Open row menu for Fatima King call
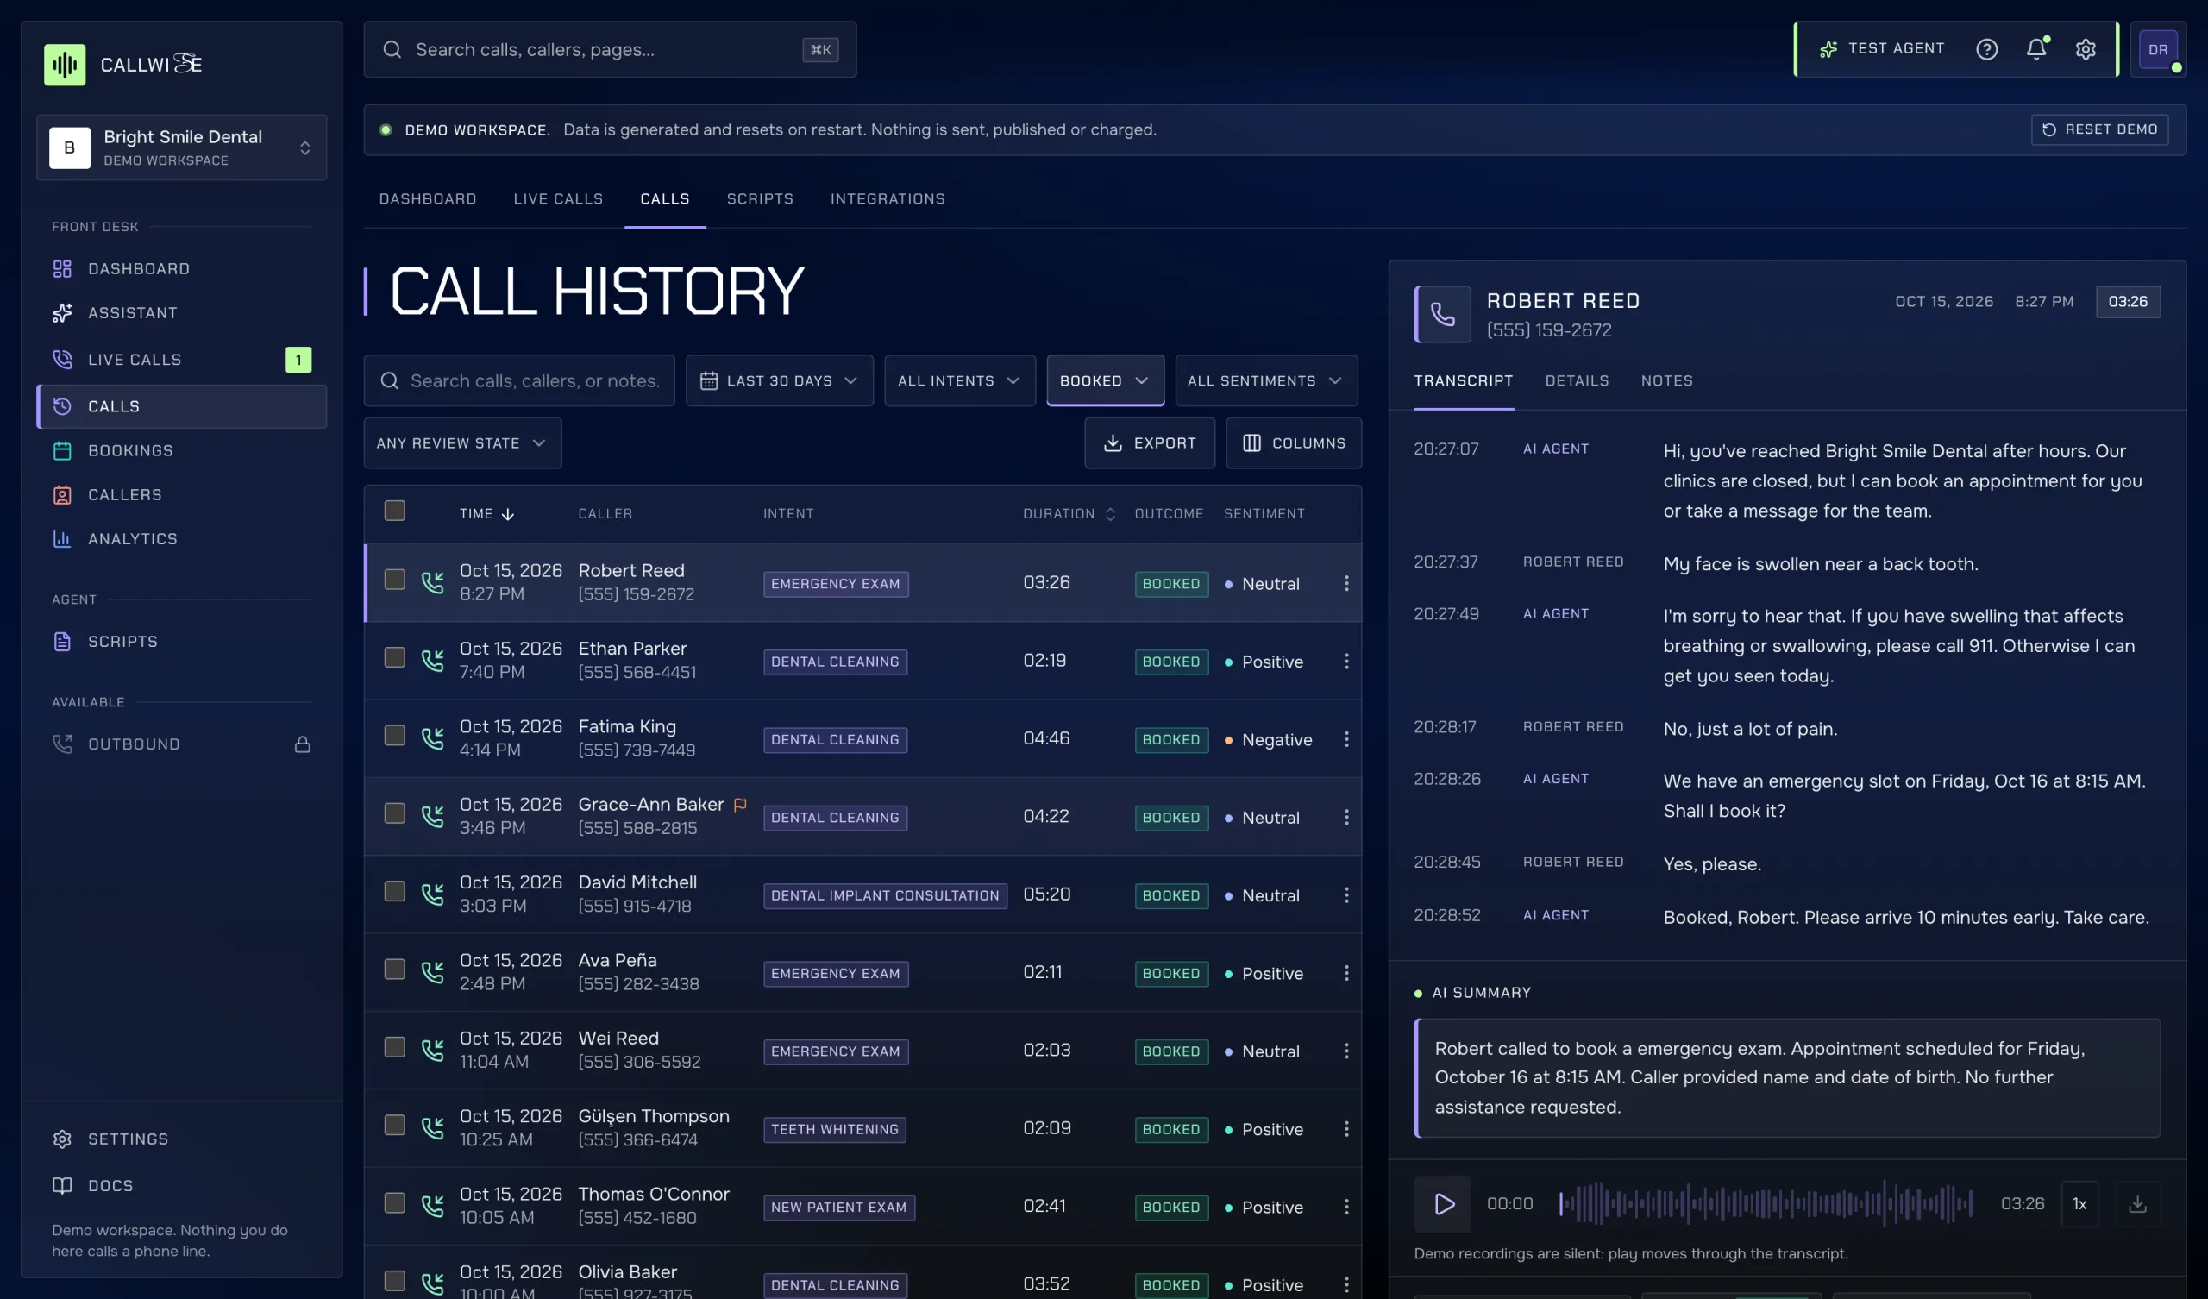Viewport: 2208px width, 1299px height. coord(1345,739)
